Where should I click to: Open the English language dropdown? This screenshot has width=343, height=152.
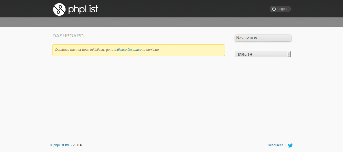click(x=261, y=54)
